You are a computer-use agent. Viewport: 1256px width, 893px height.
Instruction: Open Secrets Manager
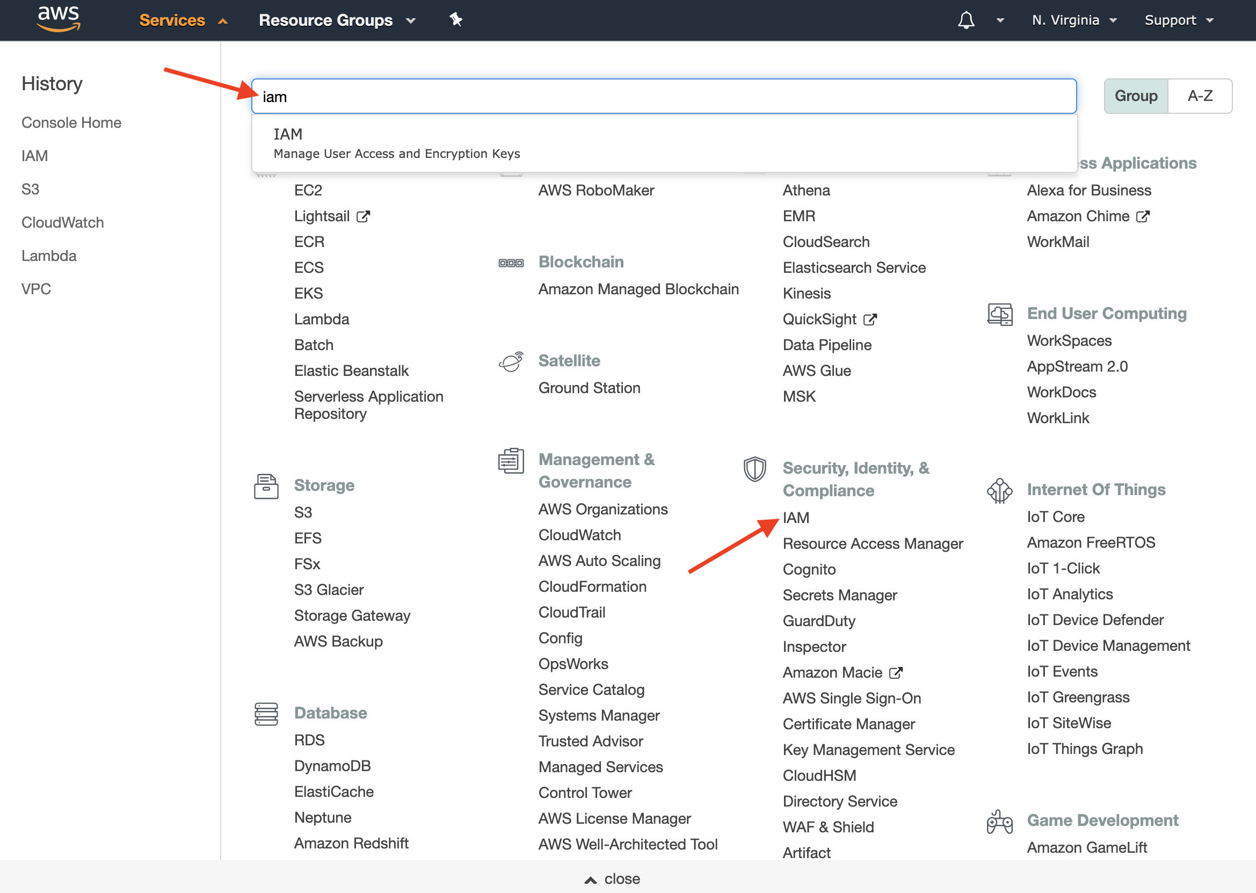(840, 596)
